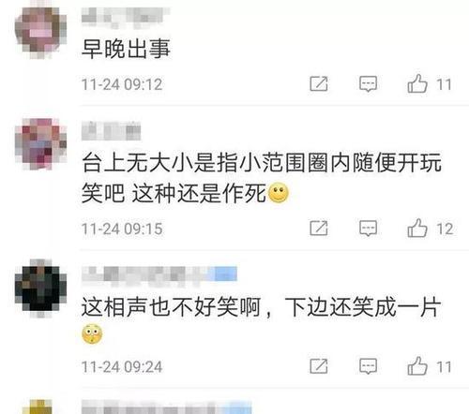Click the timestamp 11-24 09:24
This screenshot has width=469, height=414.
tap(122, 367)
